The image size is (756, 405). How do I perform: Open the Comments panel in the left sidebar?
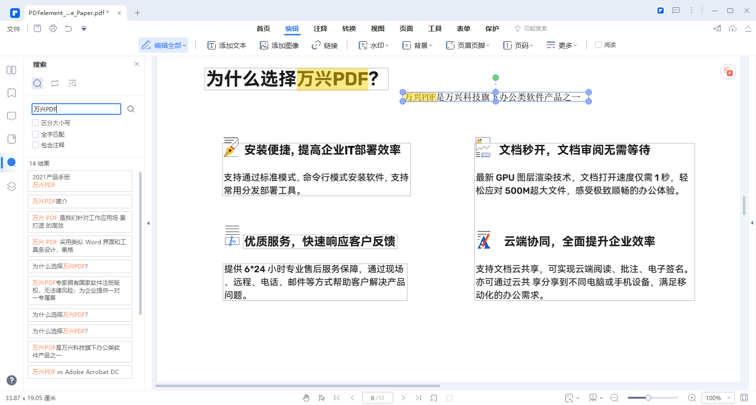click(x=11, y=116)
